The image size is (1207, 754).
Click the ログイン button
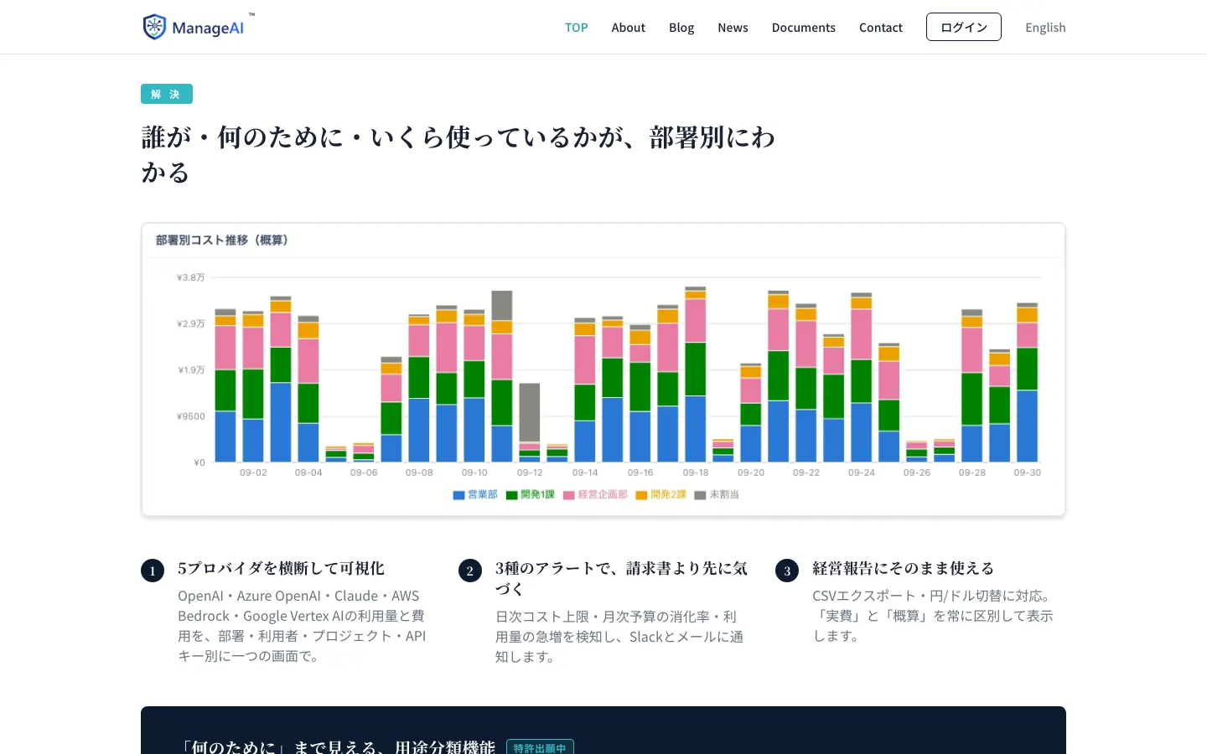[x=964, y=27]
